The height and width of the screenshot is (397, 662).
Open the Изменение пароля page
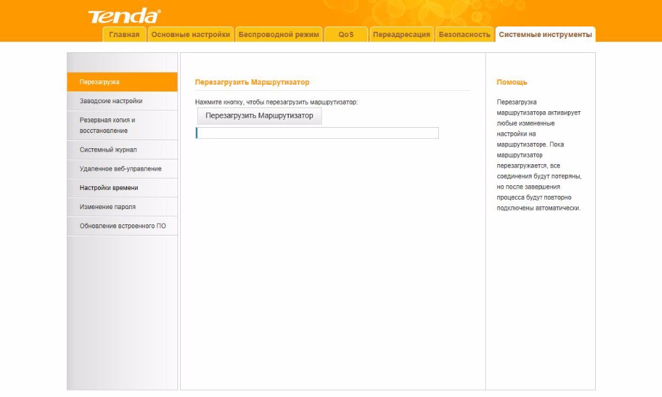click(x=122, y=207)
